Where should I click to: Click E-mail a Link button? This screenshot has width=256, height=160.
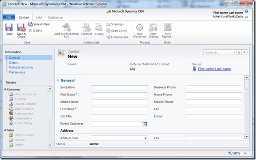tap(117, 37)
